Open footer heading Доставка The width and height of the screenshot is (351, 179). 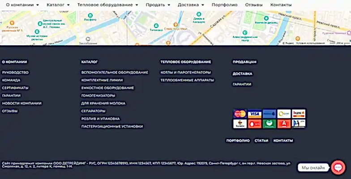pos(243,74)
